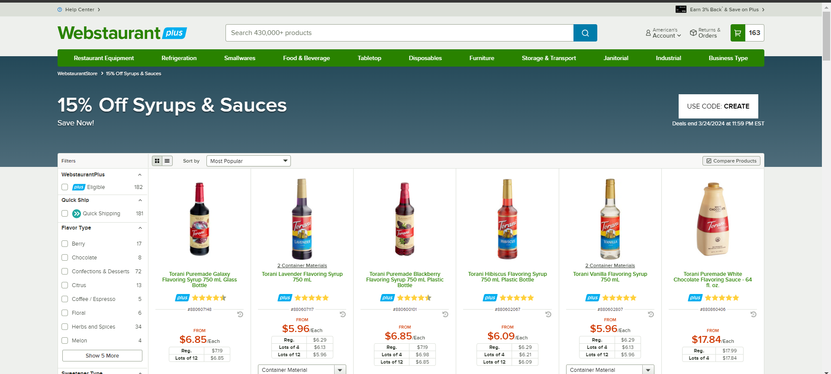The width and height of the screenshot is (831, 374).
Task: Tick the Chocolate flavor checkbox
Action: (x=65, y=258)
